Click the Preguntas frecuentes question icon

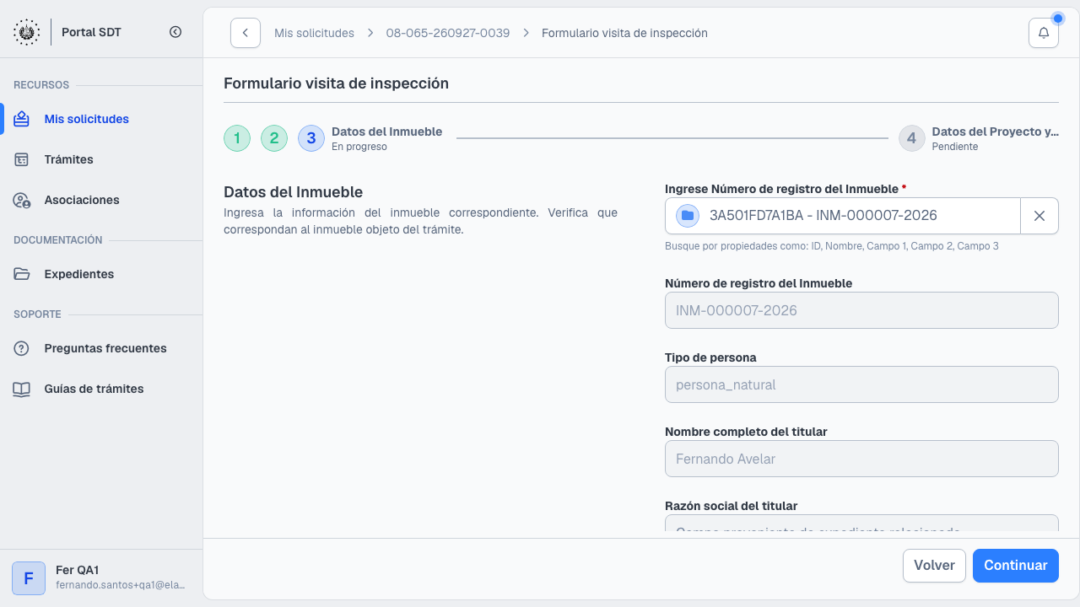[22, 348]
